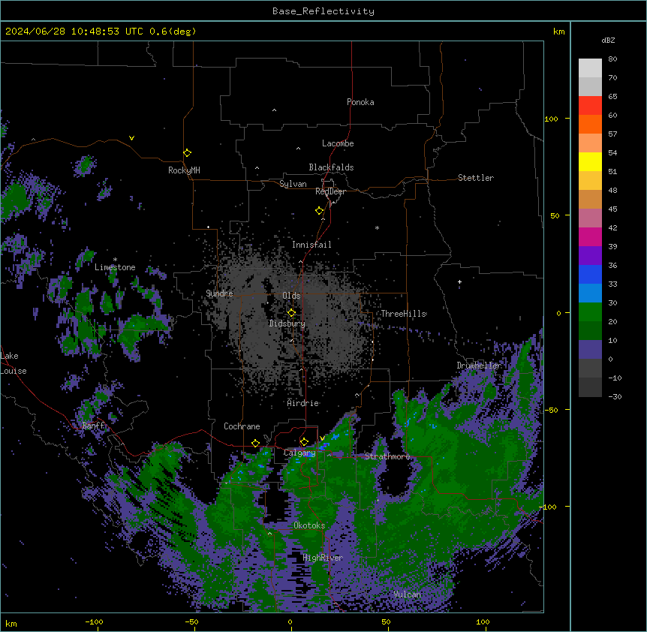The width and height of the screenshot is (647, 632).
Task: Click the Innisfail town label
Action: point(311,245)
